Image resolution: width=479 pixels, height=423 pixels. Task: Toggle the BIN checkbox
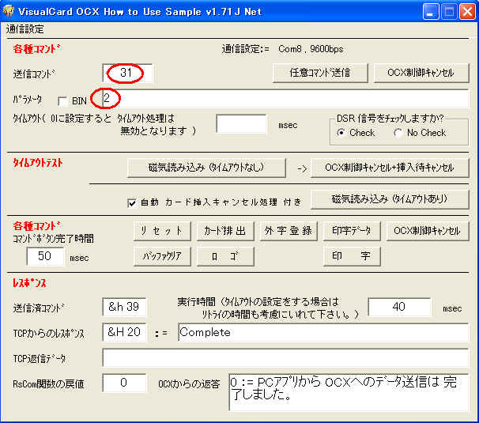[x=62, y=101]
